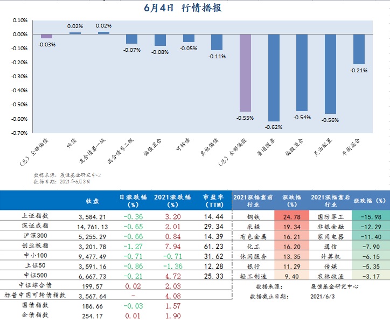Select the 中小100 row label
Image resolution: width=390 pixels, height=321 pixels.
point(35,256)
